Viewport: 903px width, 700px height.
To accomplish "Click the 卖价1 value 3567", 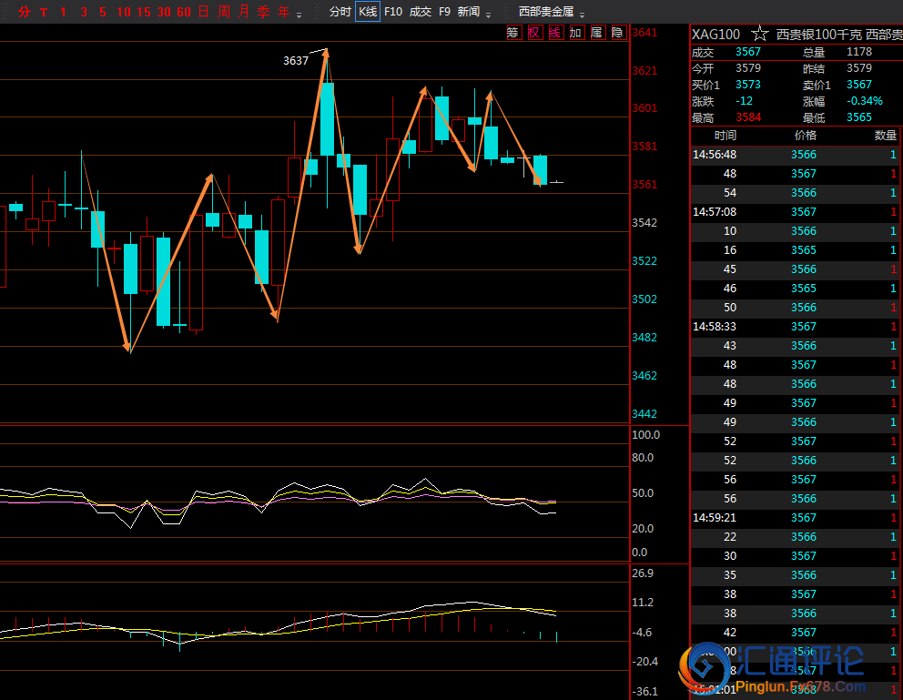I will point(859,85).
